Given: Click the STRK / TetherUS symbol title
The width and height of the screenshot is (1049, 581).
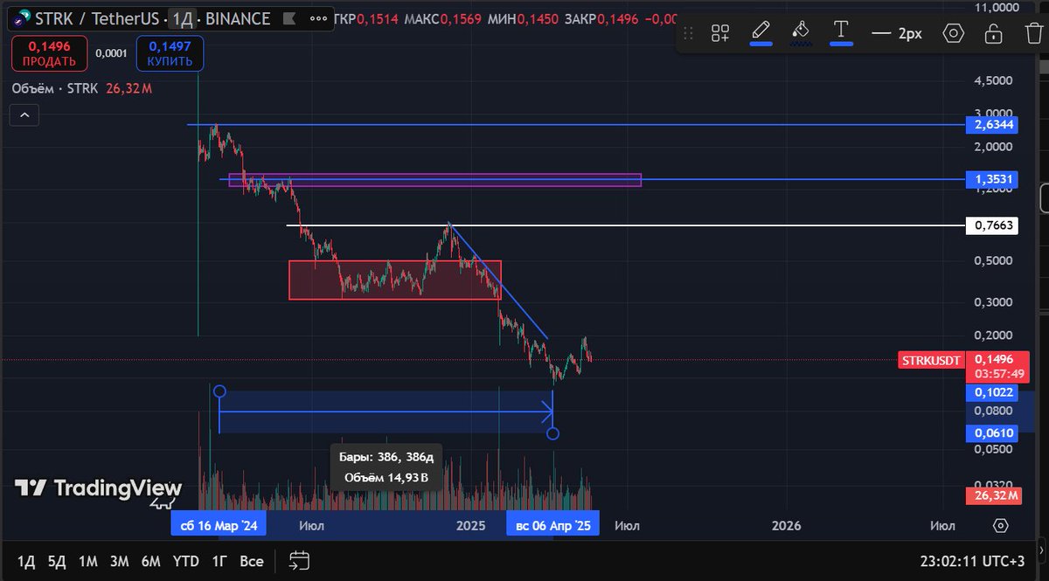Looking at the screenshot, I should click(x=97, y=18).
